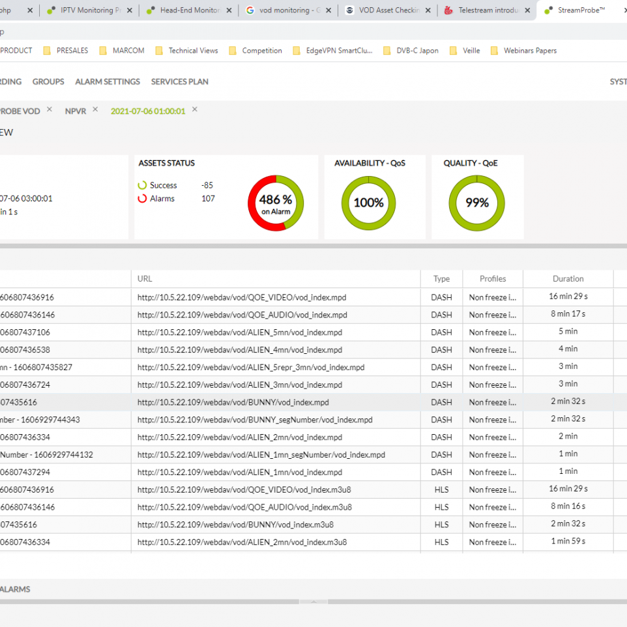Open the MARCOM bookmarks folder icon
Screen dimensions: 627x627
[103, 50]
